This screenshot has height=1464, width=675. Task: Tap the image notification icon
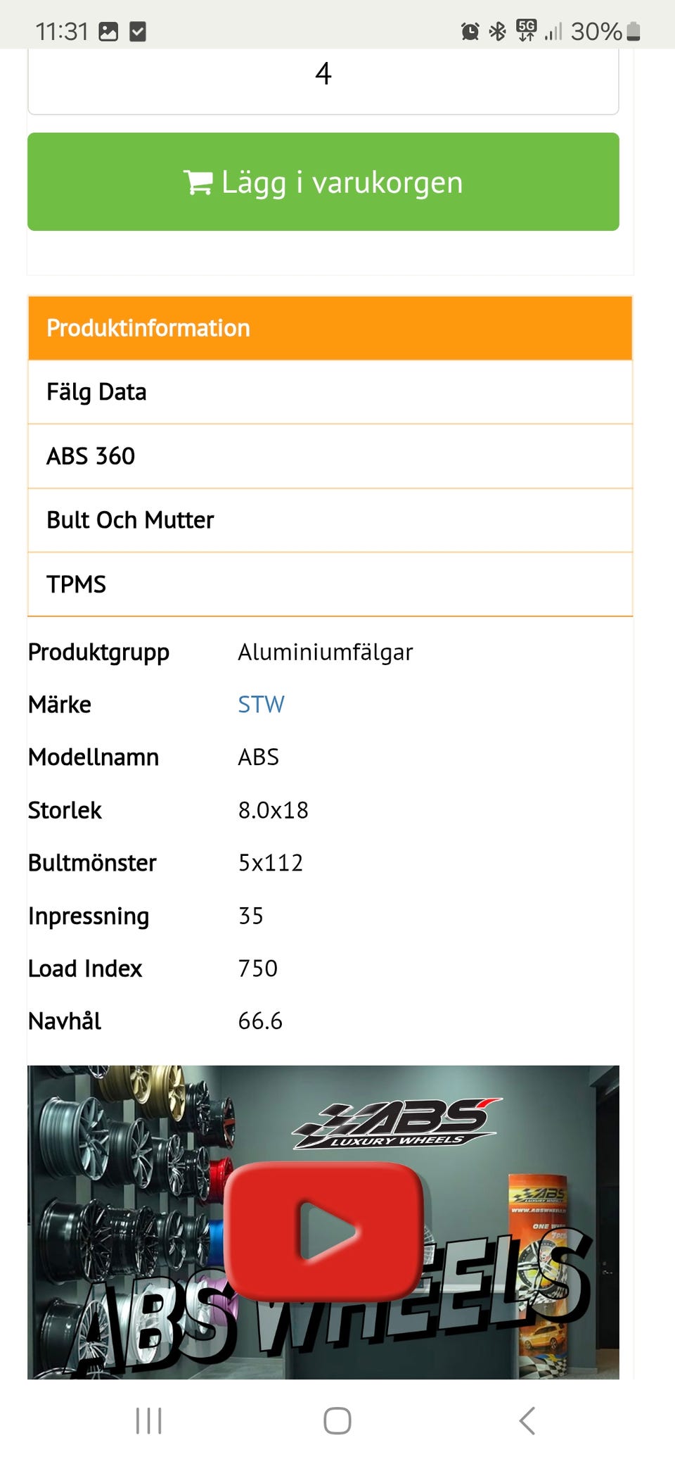108,31
